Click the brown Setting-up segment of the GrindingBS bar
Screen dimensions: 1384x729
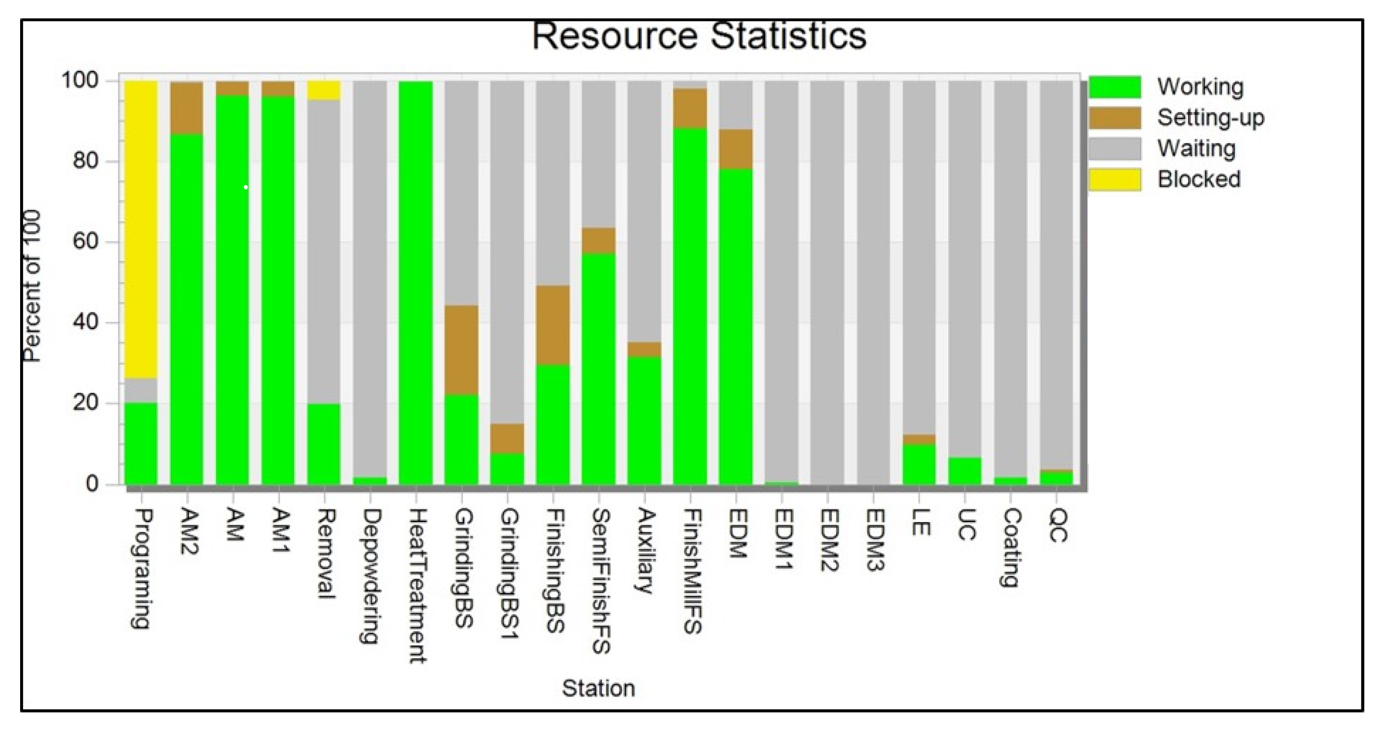pos(461,350)
